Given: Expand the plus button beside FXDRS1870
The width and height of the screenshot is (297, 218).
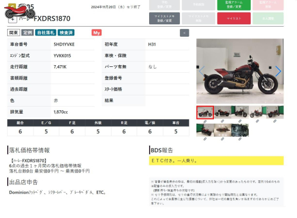Looking at the screenshot, I should (x=12, y=20).
